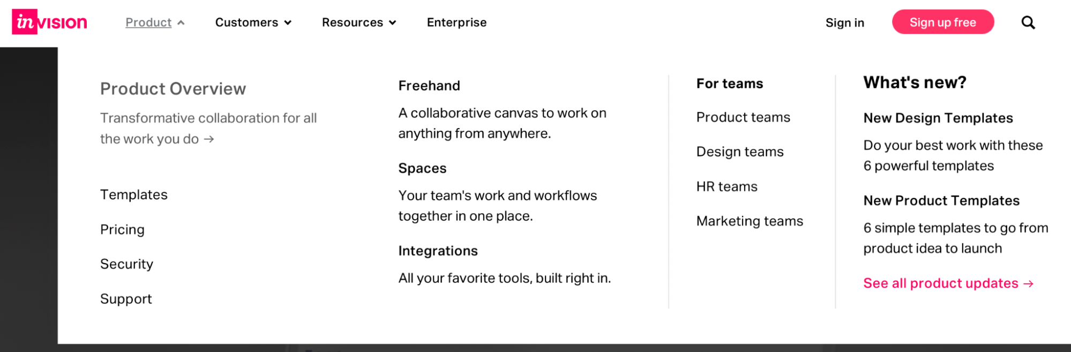Open Product Overview heading link

point(173,88)
